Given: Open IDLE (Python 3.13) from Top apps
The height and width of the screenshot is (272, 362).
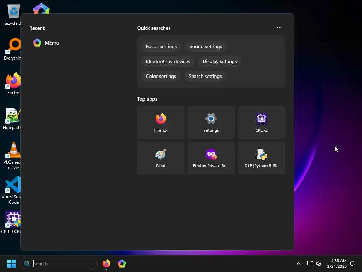Looking at the screenshot, I should (x=261, y=158).
